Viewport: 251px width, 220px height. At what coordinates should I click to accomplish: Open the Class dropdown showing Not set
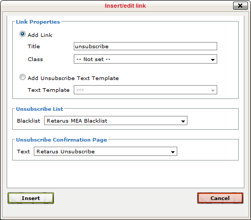coord(145,59)
